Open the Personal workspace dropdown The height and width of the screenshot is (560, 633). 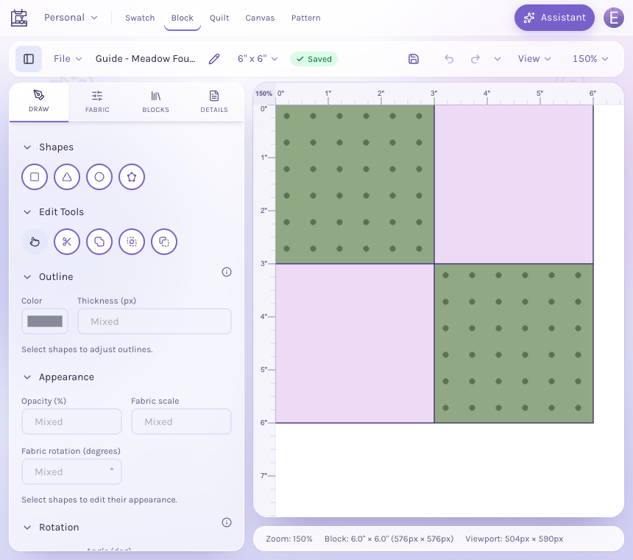coord(71,18)
